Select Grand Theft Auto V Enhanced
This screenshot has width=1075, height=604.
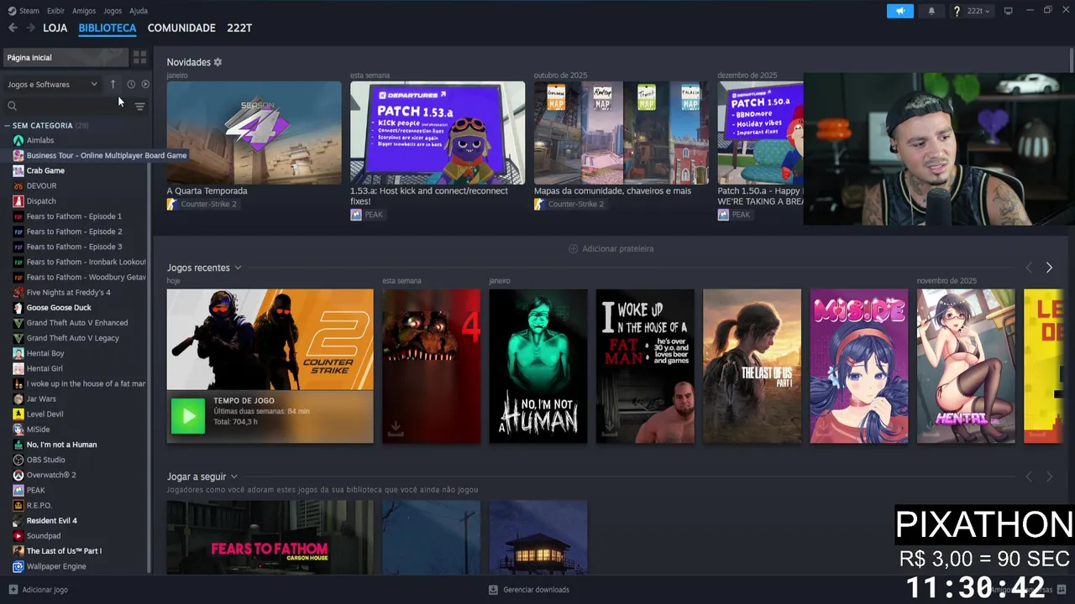click(x=76, y=322)
